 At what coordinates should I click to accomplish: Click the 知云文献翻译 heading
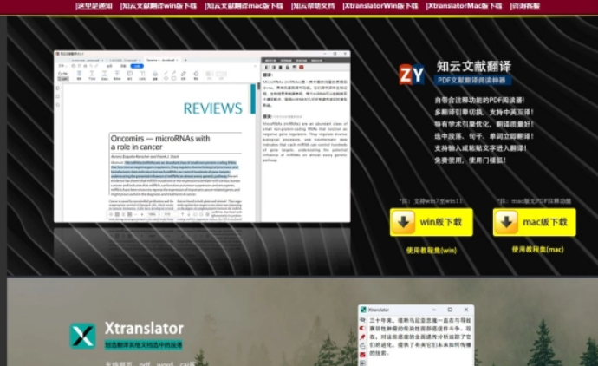click(x=474, y=67)
